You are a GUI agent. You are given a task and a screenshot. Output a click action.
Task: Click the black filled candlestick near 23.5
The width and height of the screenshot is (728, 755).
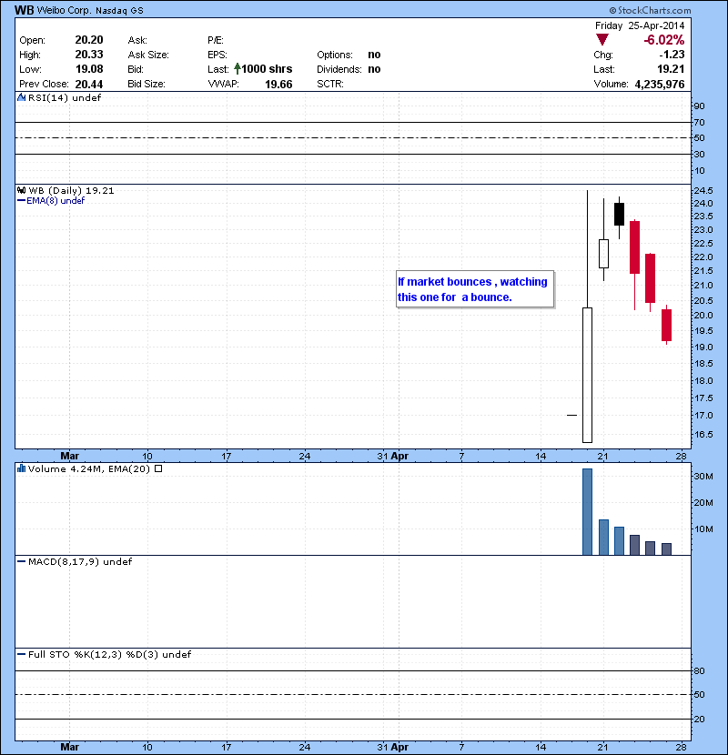point(619,214)
